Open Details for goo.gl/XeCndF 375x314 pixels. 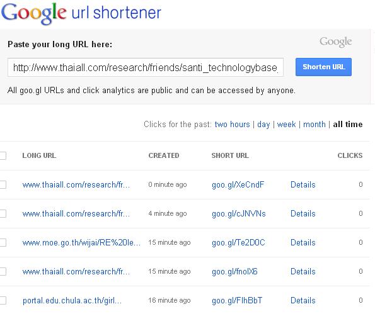point(303,184)
